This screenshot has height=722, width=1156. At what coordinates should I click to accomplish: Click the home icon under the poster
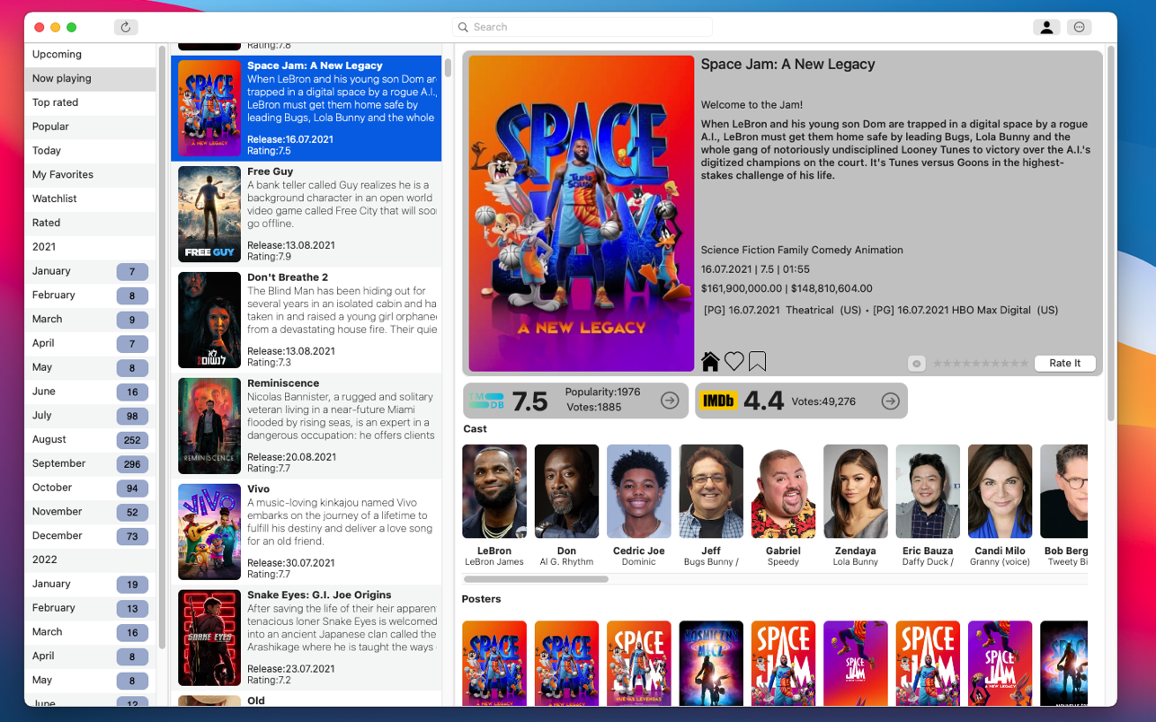tap(710, 361)
